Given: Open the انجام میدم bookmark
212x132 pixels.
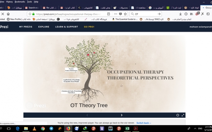Looking at the screenshot, I should click(x=179, y=19).
